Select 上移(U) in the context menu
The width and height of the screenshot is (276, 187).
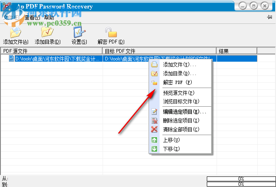171,140
